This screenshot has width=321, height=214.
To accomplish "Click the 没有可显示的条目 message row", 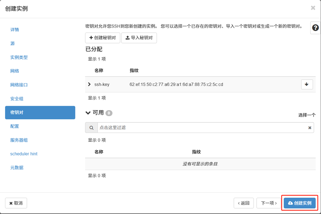I will click(x=200, y=164).
